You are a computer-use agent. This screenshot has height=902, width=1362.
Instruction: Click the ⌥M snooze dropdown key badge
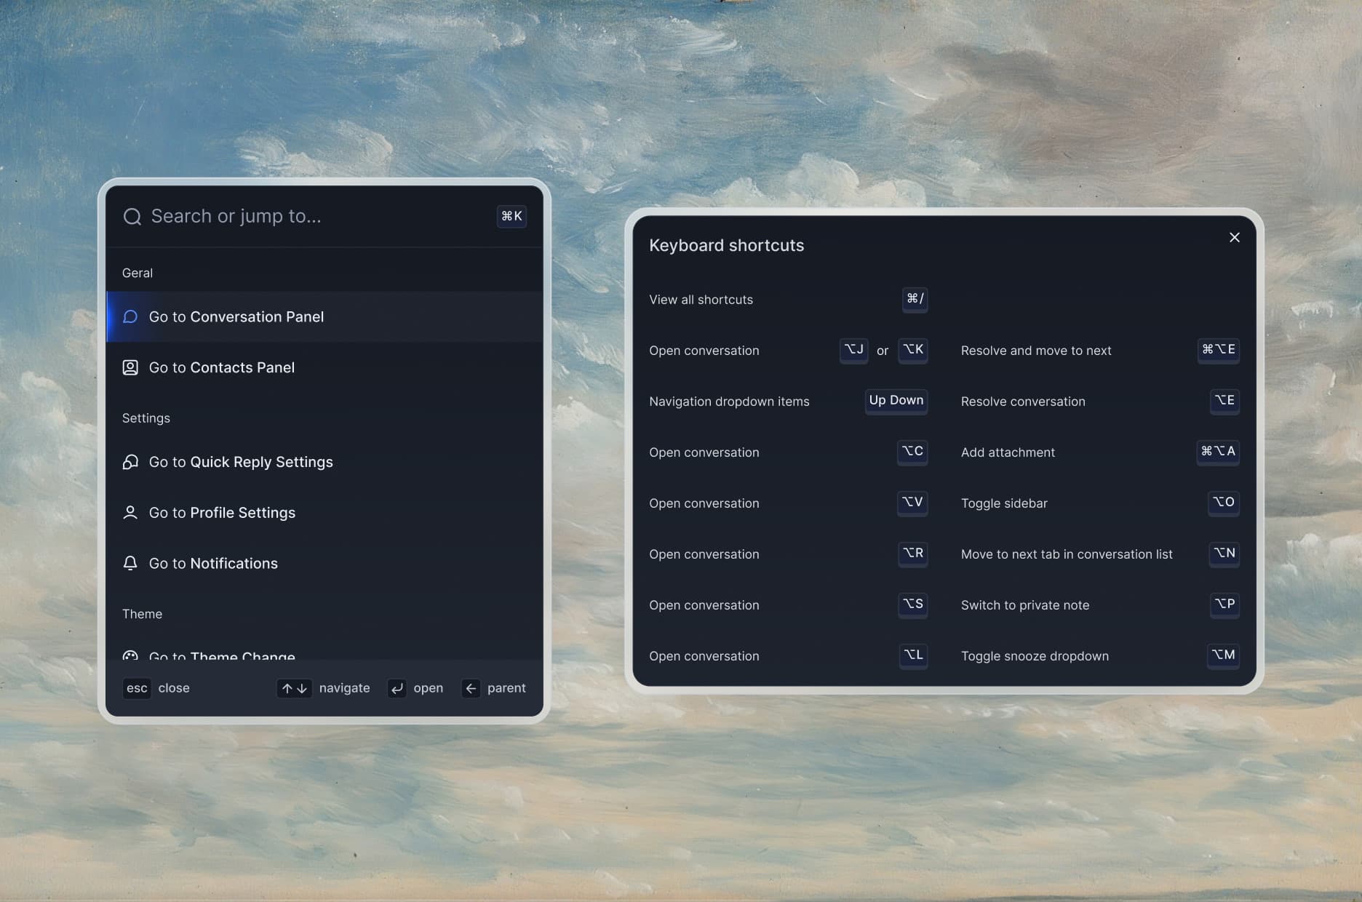click(x=1223, y=655)
